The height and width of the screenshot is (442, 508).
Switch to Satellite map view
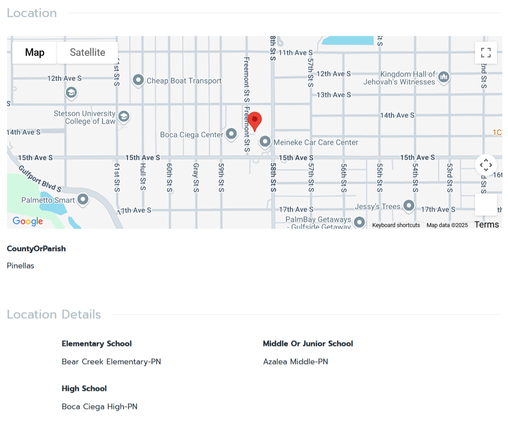(88, 53)
